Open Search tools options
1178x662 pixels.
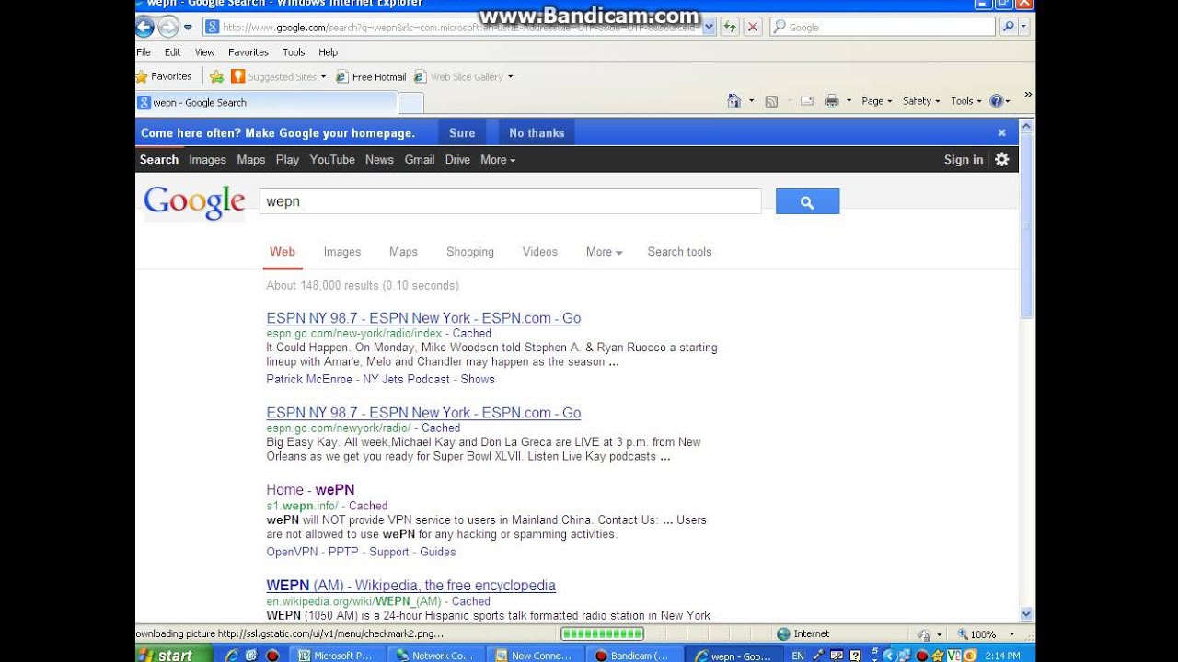coord(679,252)
